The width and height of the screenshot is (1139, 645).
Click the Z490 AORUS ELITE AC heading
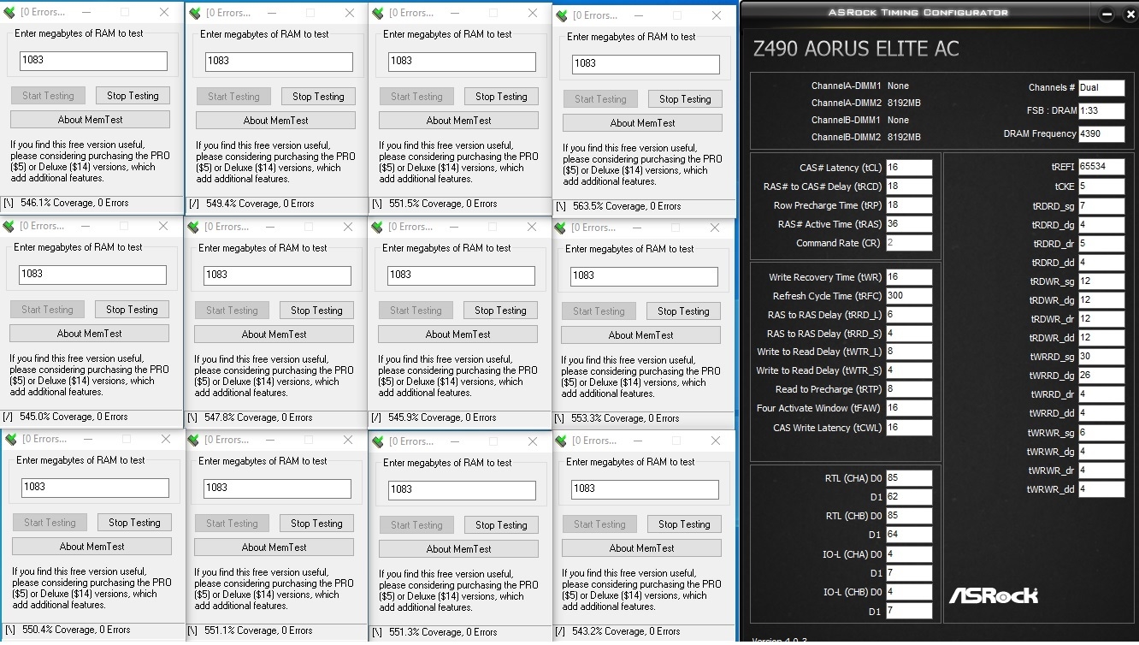tap(856, 49)
